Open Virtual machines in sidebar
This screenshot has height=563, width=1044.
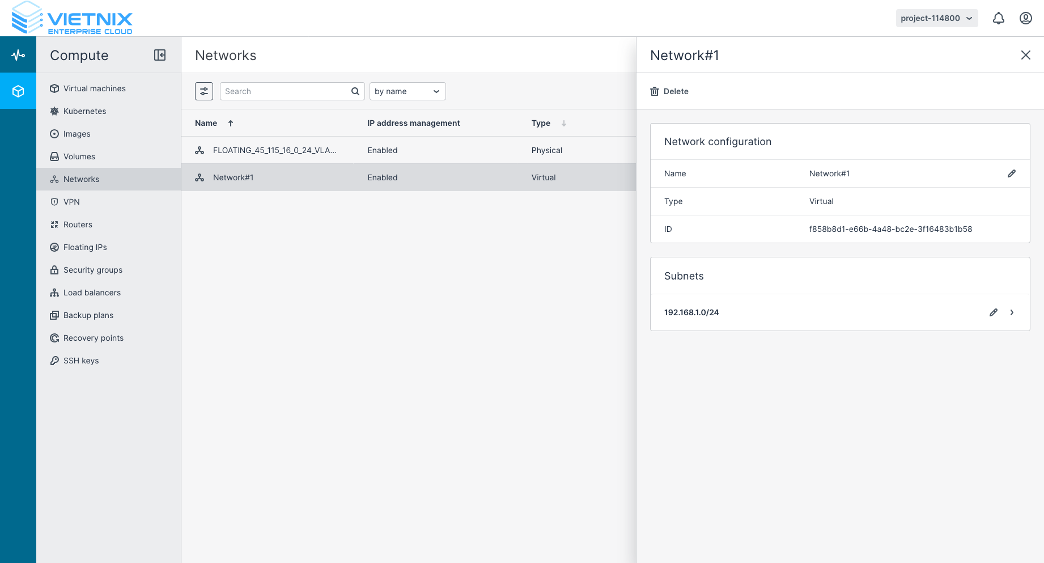94,88
